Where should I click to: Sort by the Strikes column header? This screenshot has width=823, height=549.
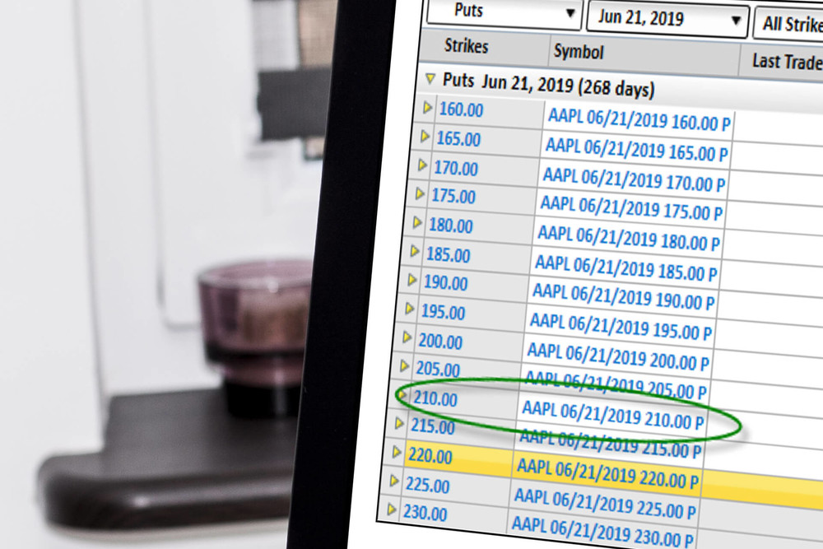pos(466,46)
